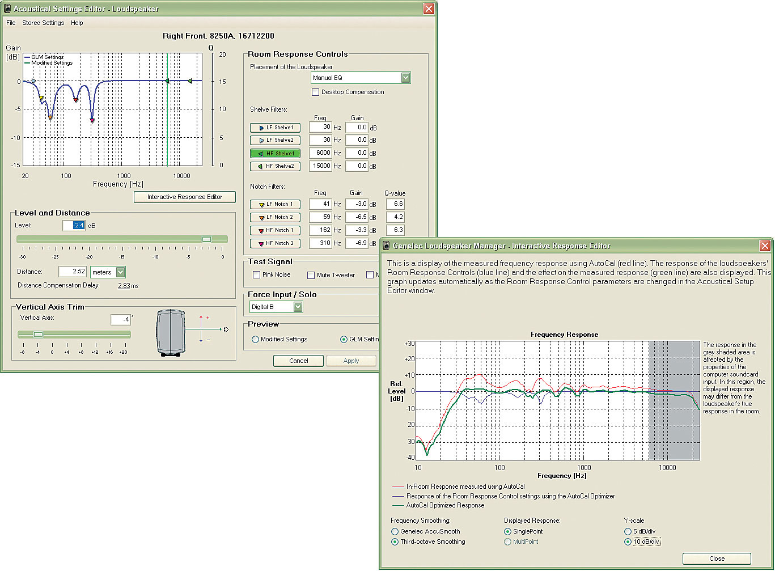This screenshot has height=571, width=775.
Task: Open the Digital B input dropdown
Action: click(x=298, y=307)
